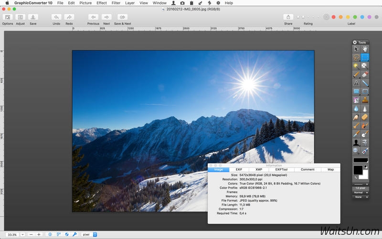Switch to the EXIFTool tab
The width and height of the screenshot is (382, 239).
[281, 170]
